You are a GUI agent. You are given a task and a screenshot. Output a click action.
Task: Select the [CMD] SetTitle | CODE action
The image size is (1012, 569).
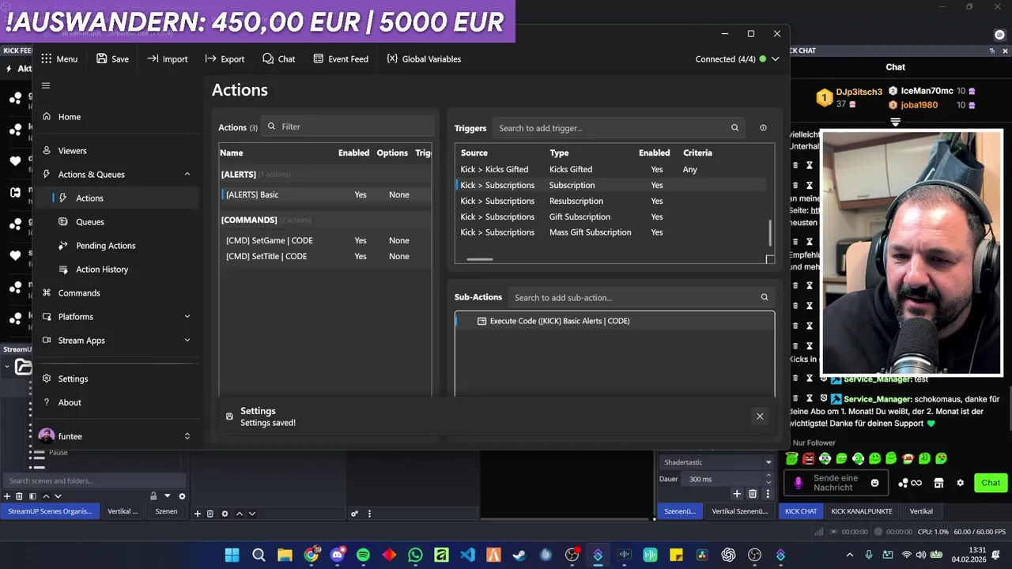tap(325, 256)
